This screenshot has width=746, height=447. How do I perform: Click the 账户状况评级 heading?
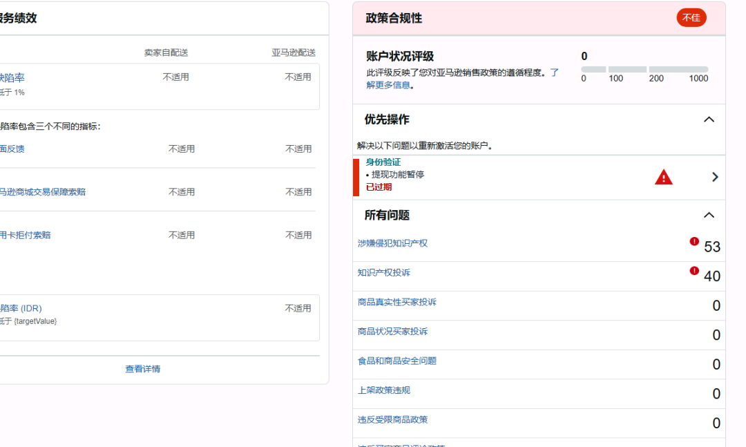[400, 56]
